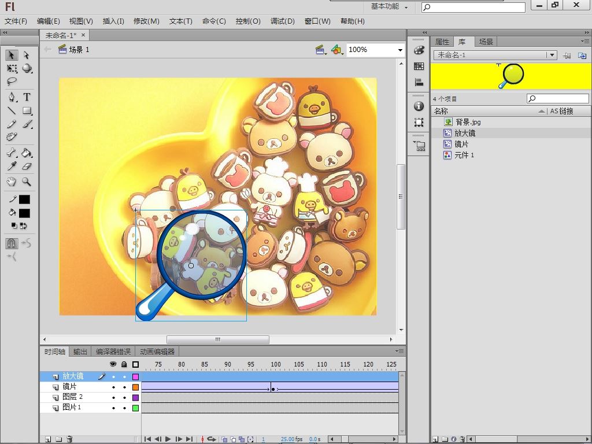Select the Zoom tool in the tools panel
This screenshot has width=592, height=444.
point(27,182)
